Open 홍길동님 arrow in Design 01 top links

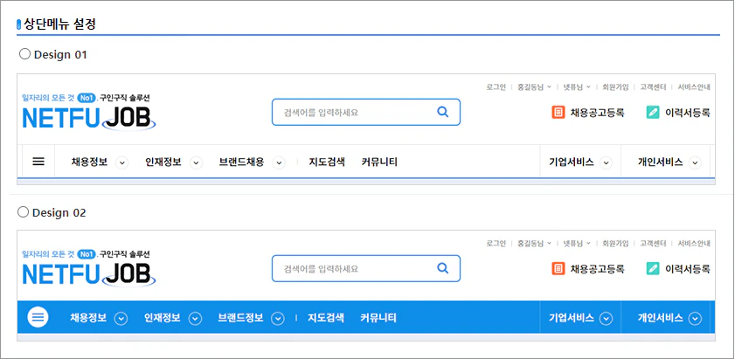point(549,87)
